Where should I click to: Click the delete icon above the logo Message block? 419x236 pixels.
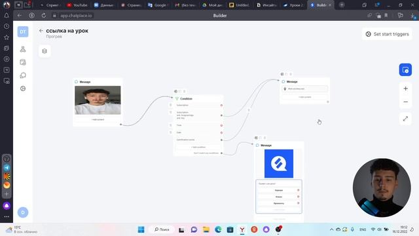pyautogui.click(x=264, y=138)
